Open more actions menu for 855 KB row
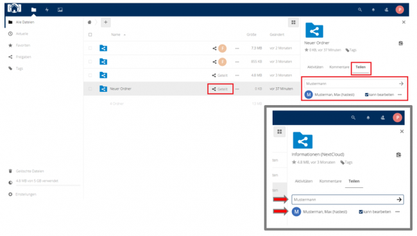 [237, 62]
